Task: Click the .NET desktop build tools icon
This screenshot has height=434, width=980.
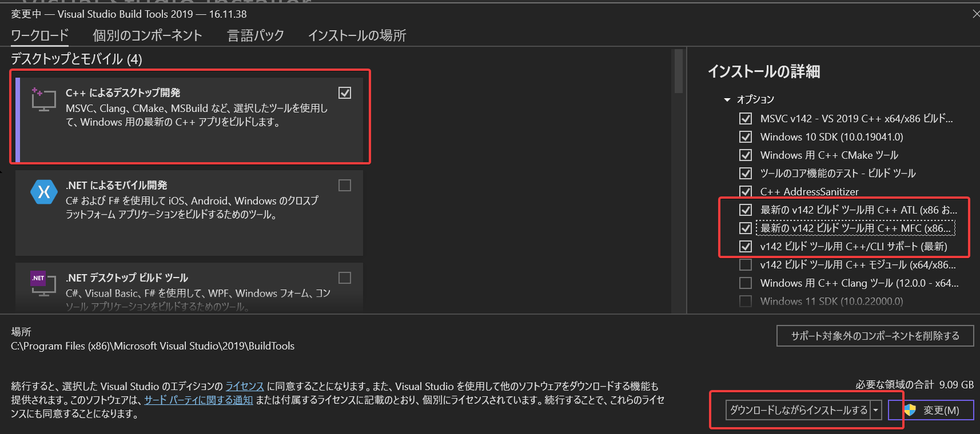Action: coord(43,284)
